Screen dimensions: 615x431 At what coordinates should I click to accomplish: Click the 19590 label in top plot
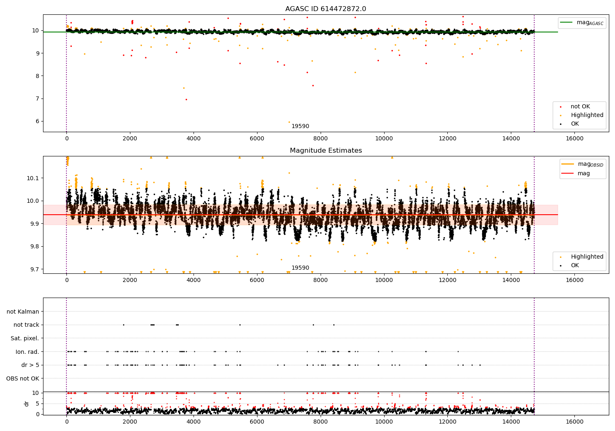pos(300,126)
